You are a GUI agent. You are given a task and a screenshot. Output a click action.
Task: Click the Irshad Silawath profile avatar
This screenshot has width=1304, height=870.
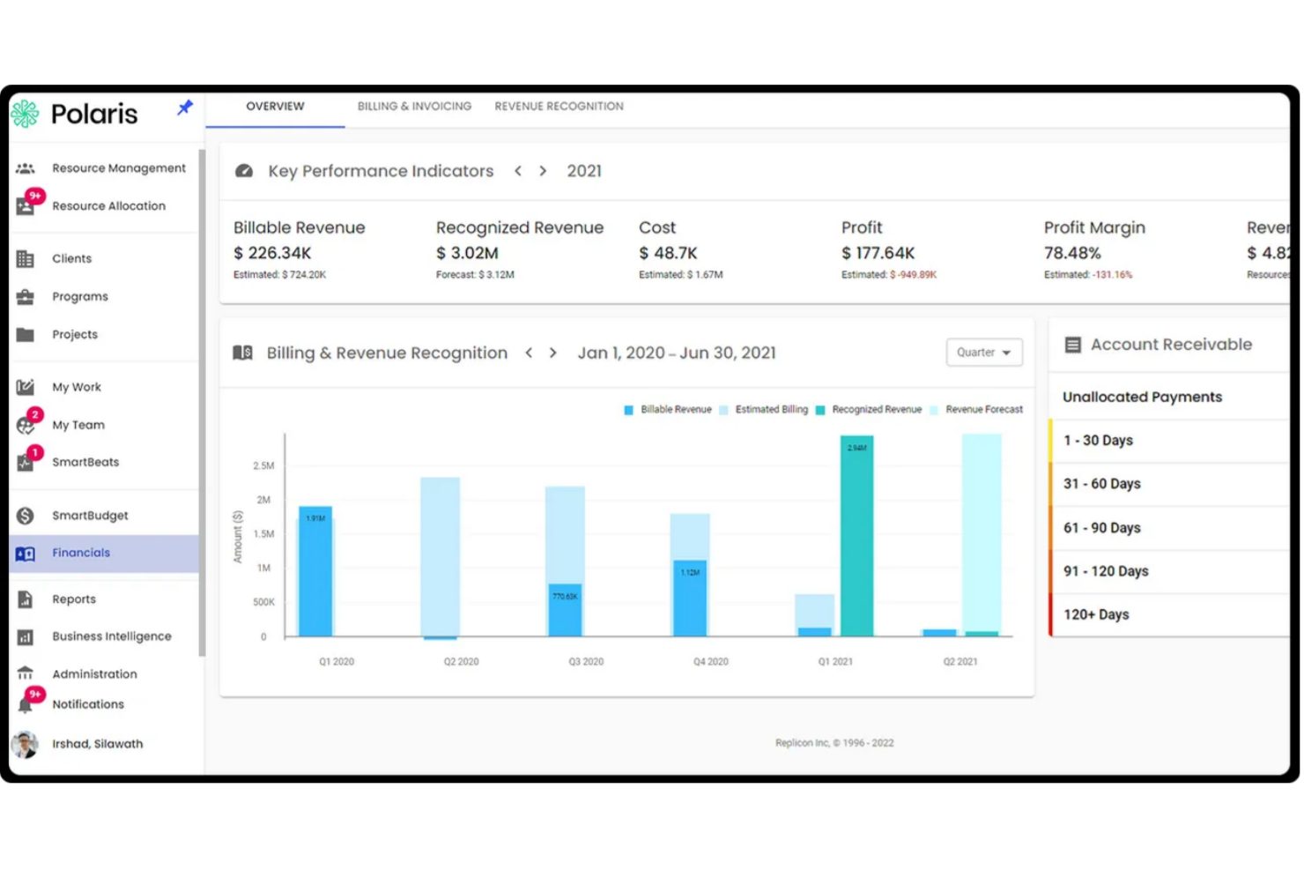[25, 744]
